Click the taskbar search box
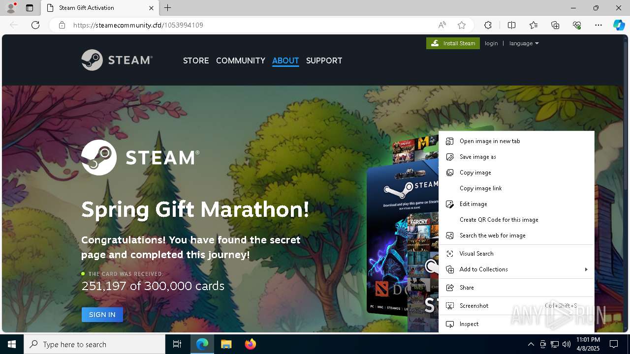 pos(94,344)
